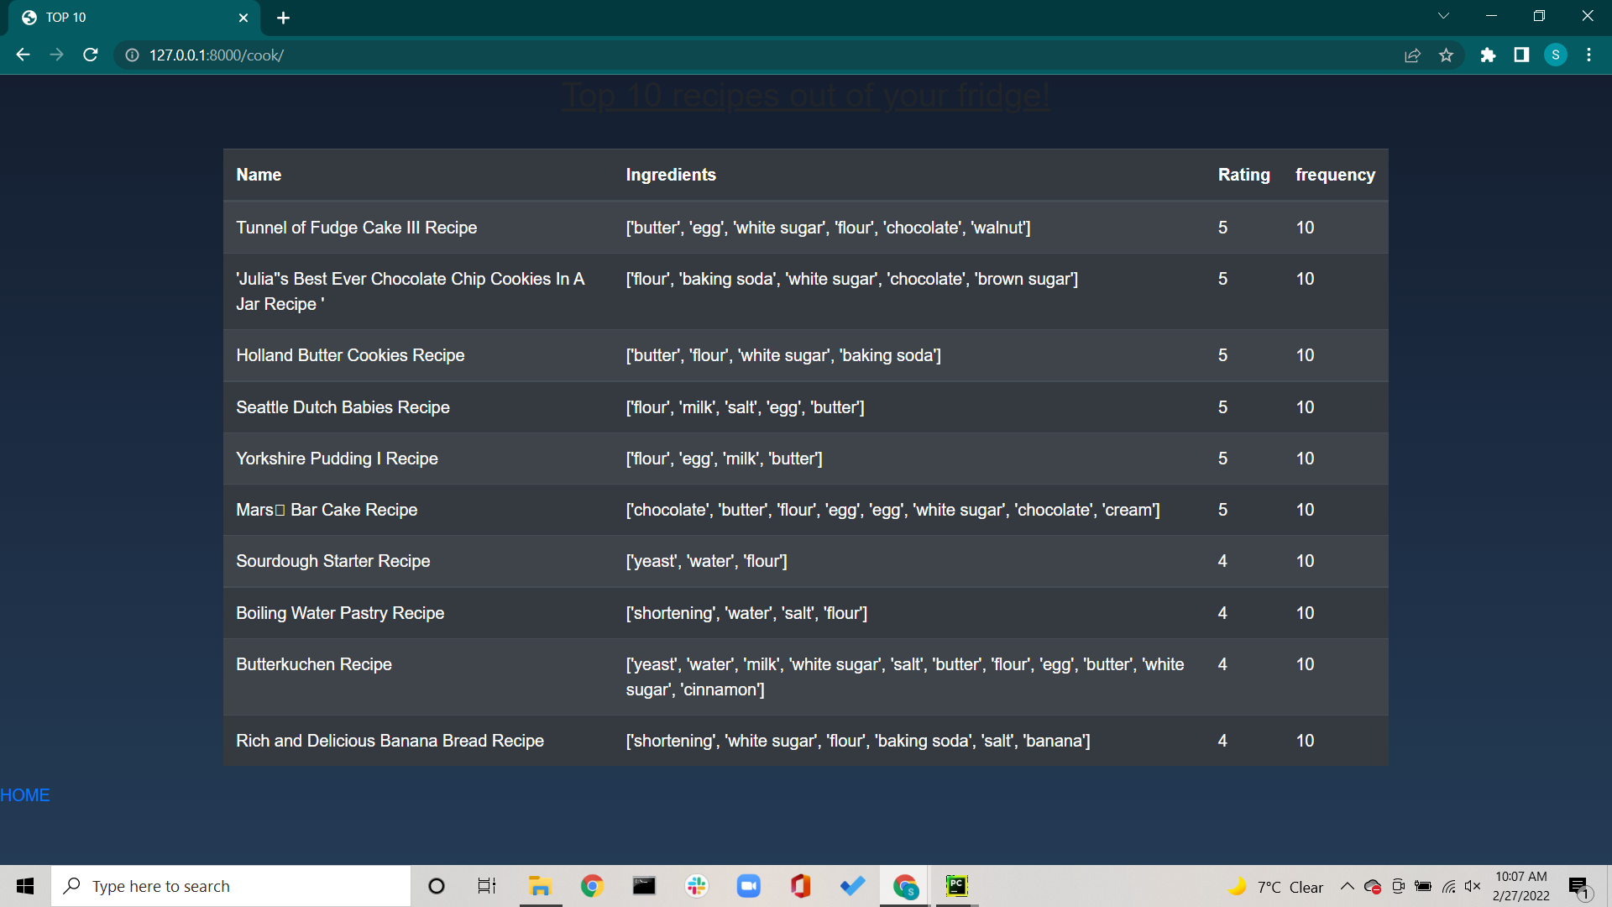The image size is (1612, 907).
Task: Open the Extensions puzzle icon
Action: [1488, 55]
